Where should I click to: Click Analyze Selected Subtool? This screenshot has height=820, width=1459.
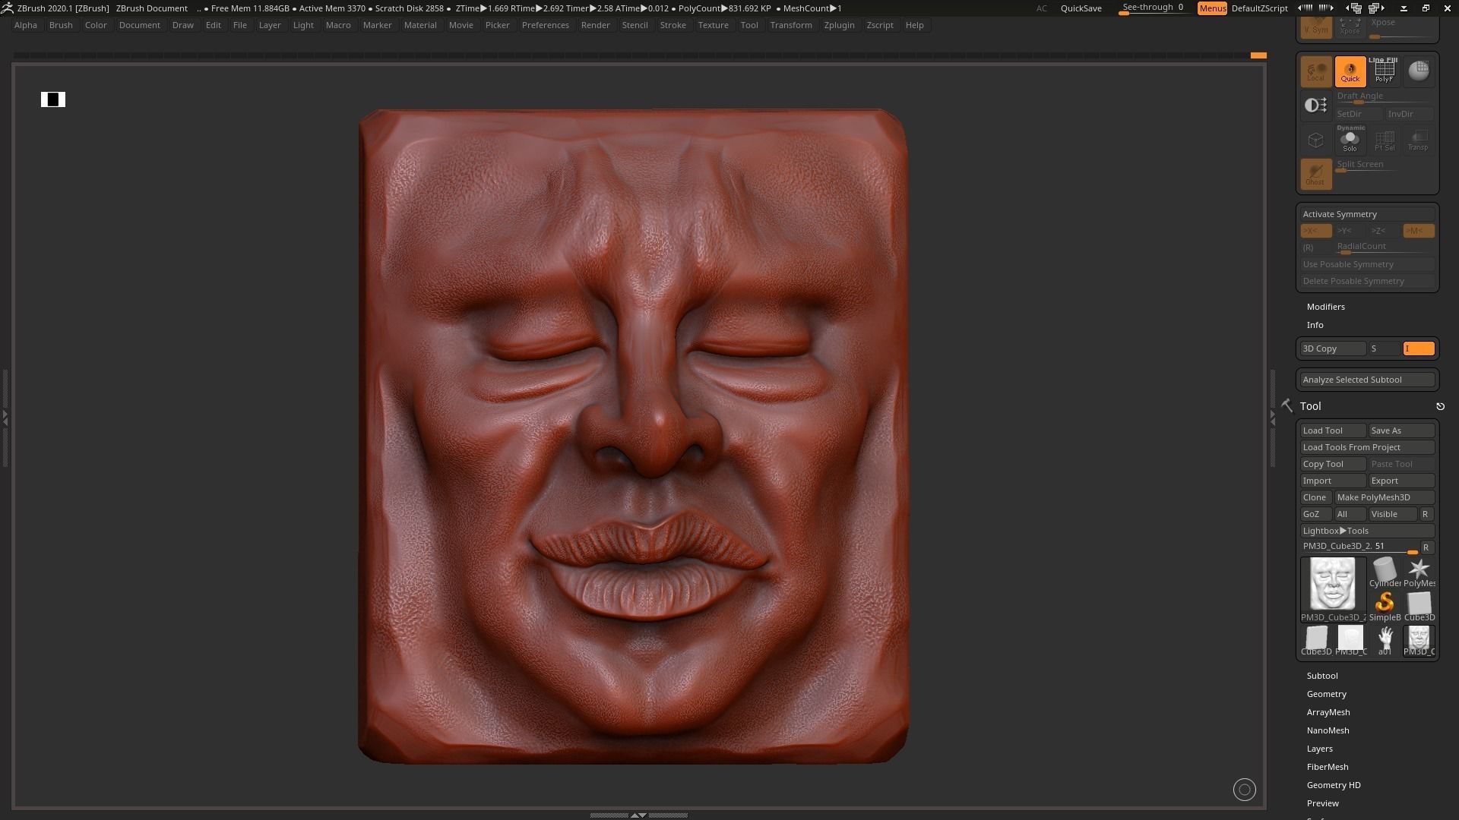[1367, 380]
